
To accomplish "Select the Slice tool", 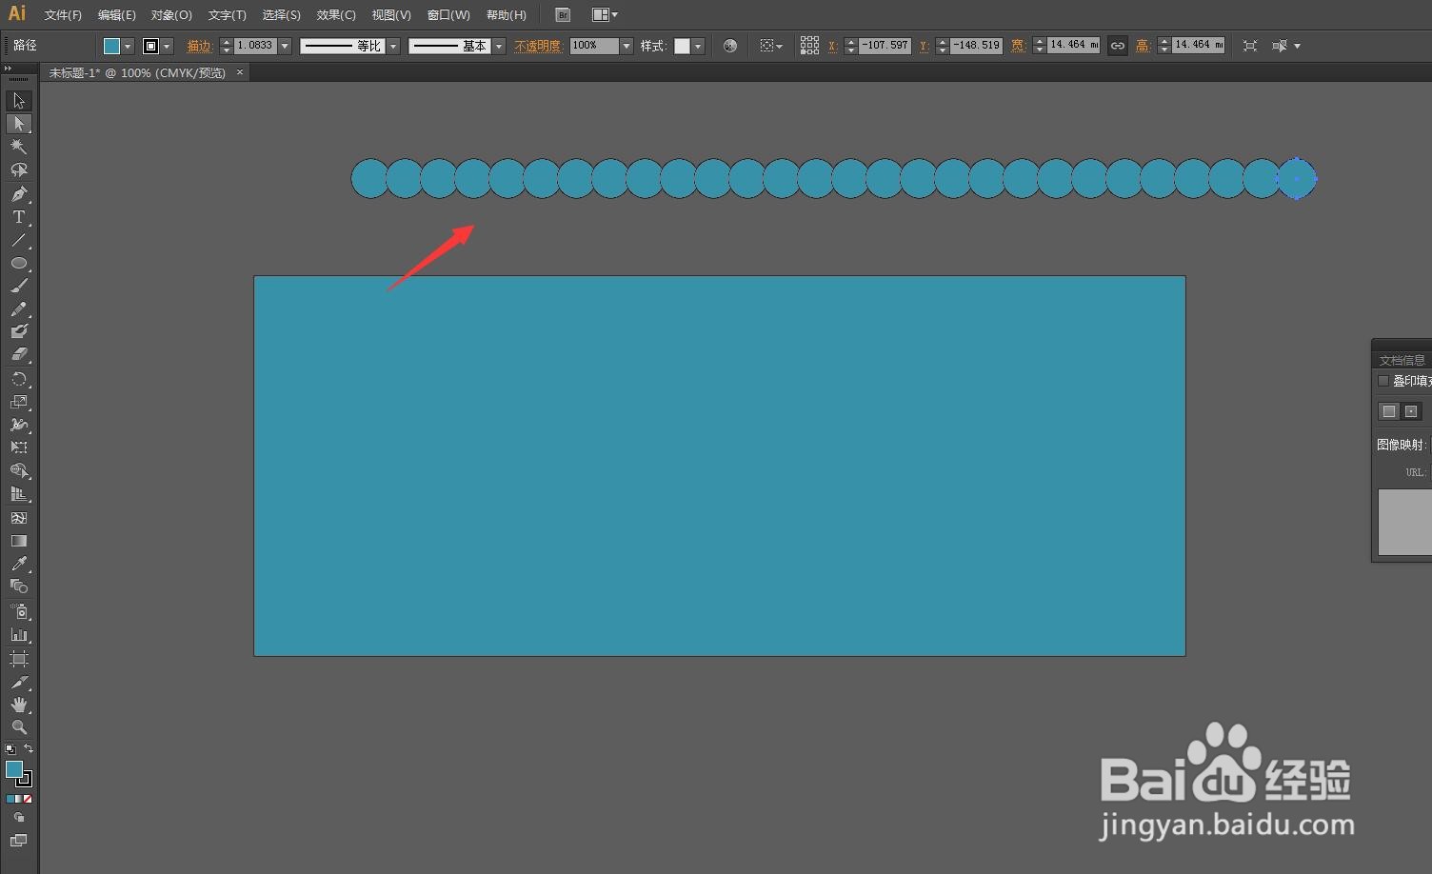I will (19, 683).
